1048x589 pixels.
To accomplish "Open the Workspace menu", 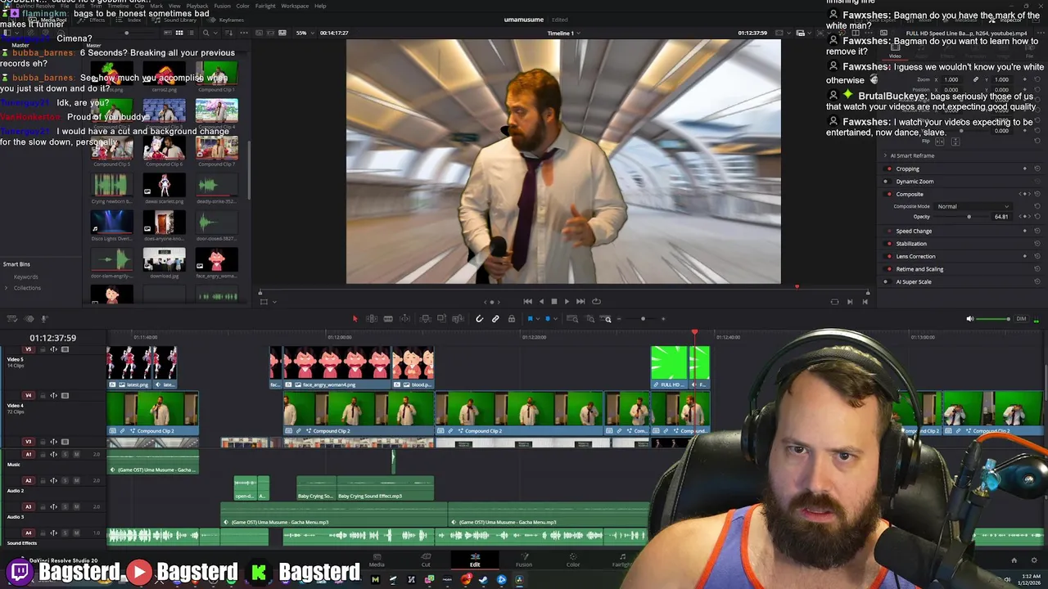I will [295, 6].
